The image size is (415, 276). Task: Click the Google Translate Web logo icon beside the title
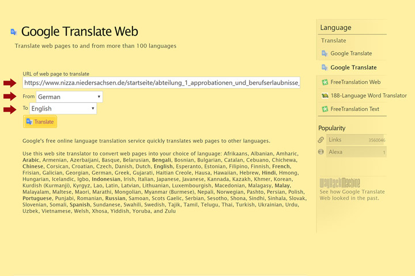tap(14, 32)
